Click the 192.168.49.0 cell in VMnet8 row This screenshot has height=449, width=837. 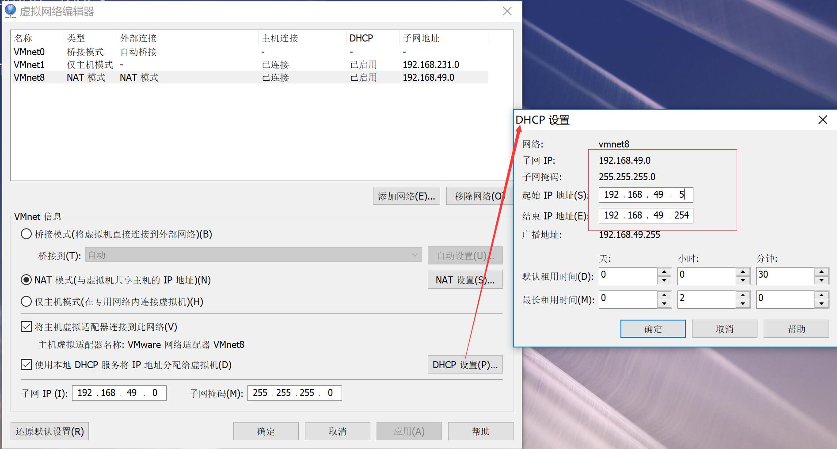[x=428, y=77]
